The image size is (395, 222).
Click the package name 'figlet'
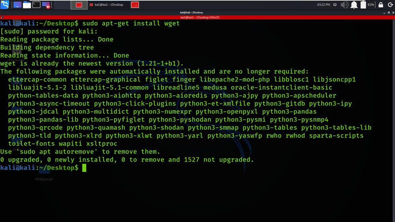(156, 79)
